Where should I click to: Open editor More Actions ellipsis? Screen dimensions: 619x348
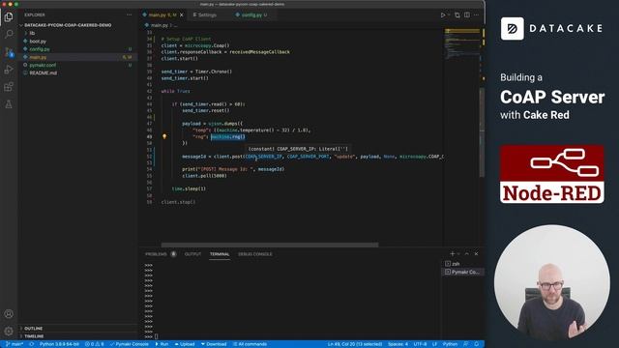click(x=477, y=15)
